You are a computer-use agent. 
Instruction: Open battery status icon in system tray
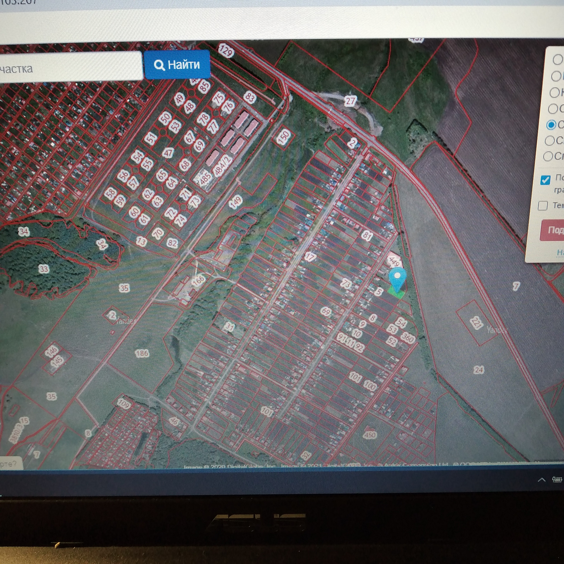coord(557,479)
